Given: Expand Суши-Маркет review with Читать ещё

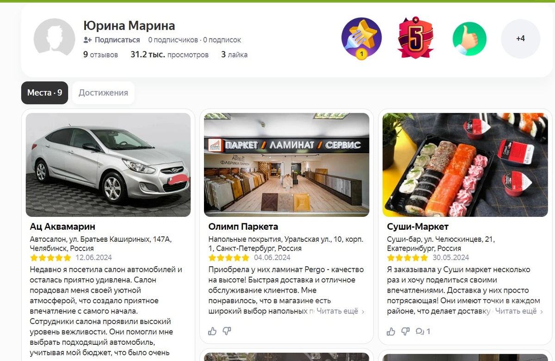Looking at the screenshot, I should click(519, 311).
